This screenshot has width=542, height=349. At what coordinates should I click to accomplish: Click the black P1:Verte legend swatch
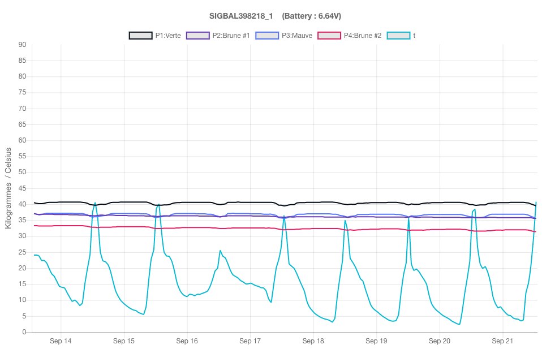tap(140, 35)
